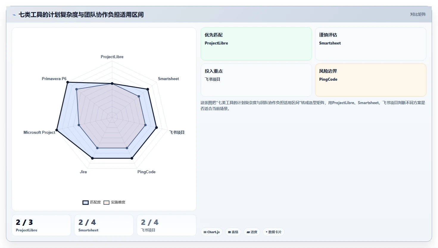438x248 pixels.
Task: Click the blue icon beside the page title
Action: (x=14, y=15)
